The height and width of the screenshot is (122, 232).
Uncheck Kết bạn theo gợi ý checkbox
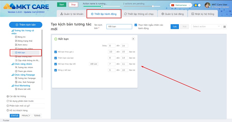tap(56, 52)
